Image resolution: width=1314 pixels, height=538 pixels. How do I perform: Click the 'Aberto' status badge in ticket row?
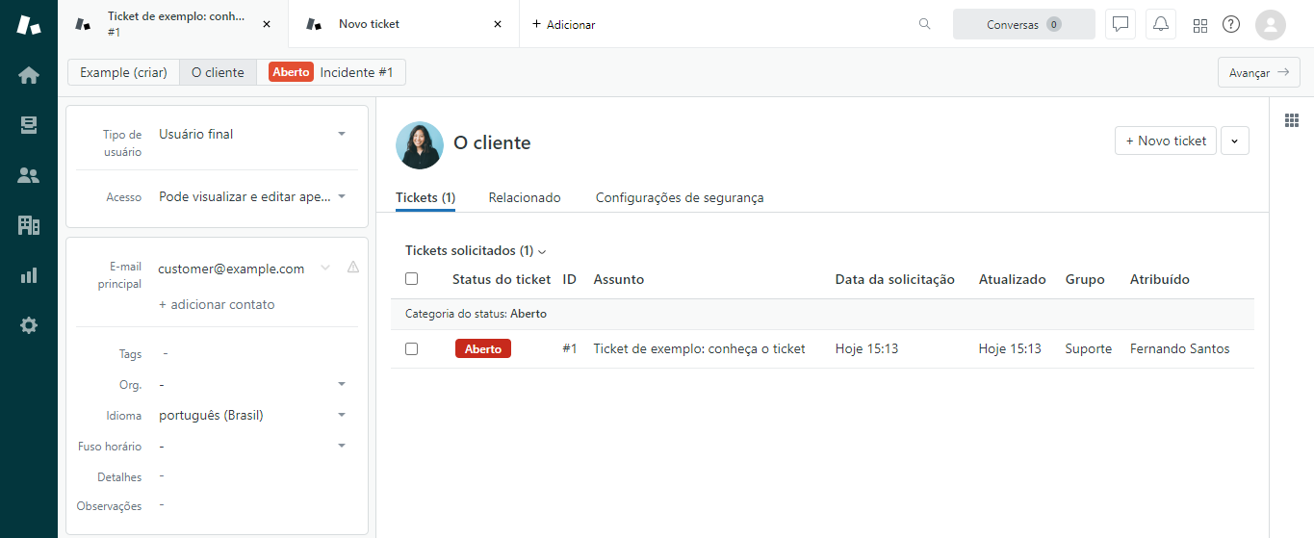(x=483, y=349)
